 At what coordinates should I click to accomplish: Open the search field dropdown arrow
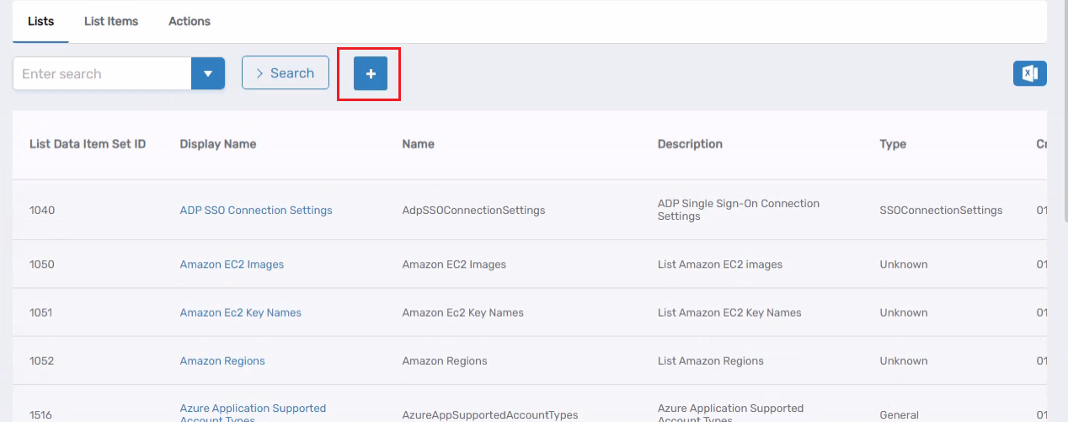click(208, 73)
